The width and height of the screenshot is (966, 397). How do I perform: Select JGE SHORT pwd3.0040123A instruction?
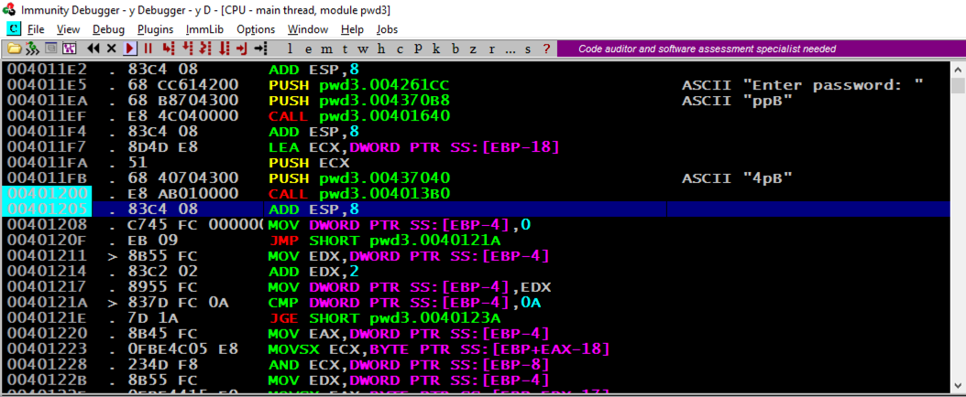point(385,317)
